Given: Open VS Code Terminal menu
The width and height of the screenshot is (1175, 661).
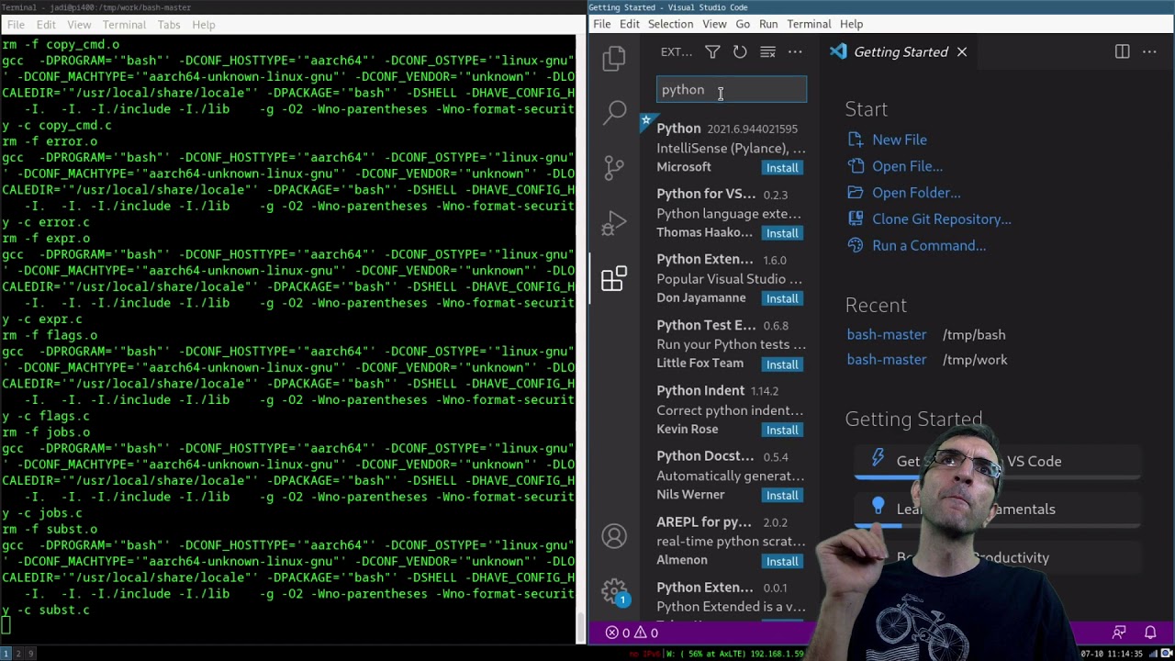Looking at the screenshot, I should tap(809, 24).
